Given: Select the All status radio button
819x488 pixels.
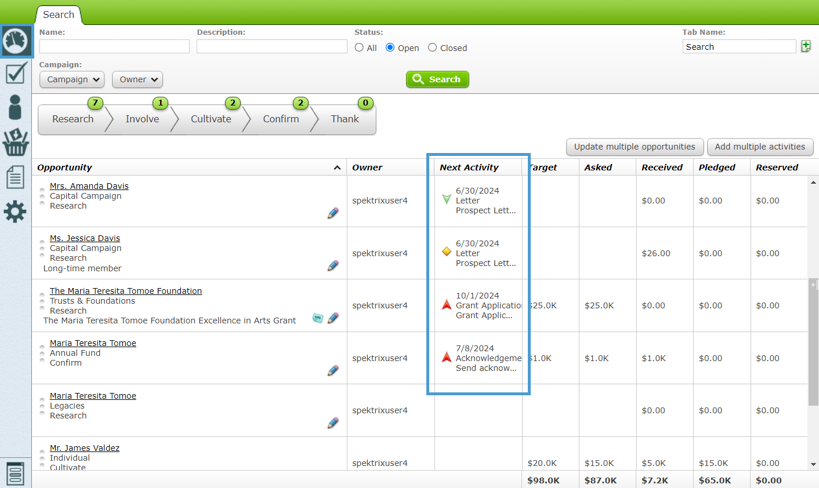Looking at the screenshot, I should pyautogui.click(x=360, y=48).
